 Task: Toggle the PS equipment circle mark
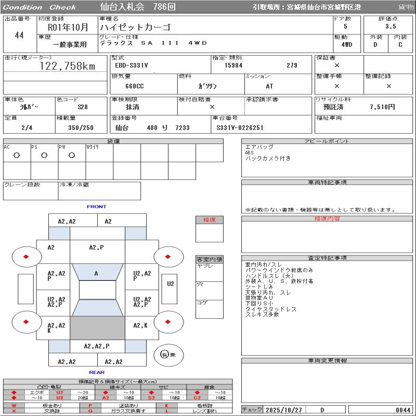tap(44, 155)
